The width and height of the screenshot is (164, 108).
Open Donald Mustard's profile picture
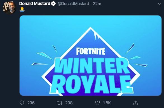pos(9,8)
